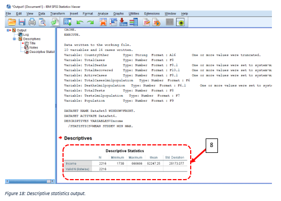The height and width of the screenshot is (201, 281).
Task: Collapse the Descriptives tree branch
Action: (14, 38)
